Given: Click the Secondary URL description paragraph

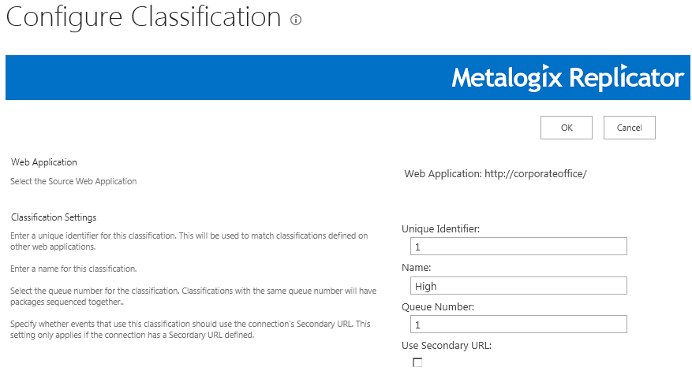Looking at the screenshot, I should pos(189,330).
